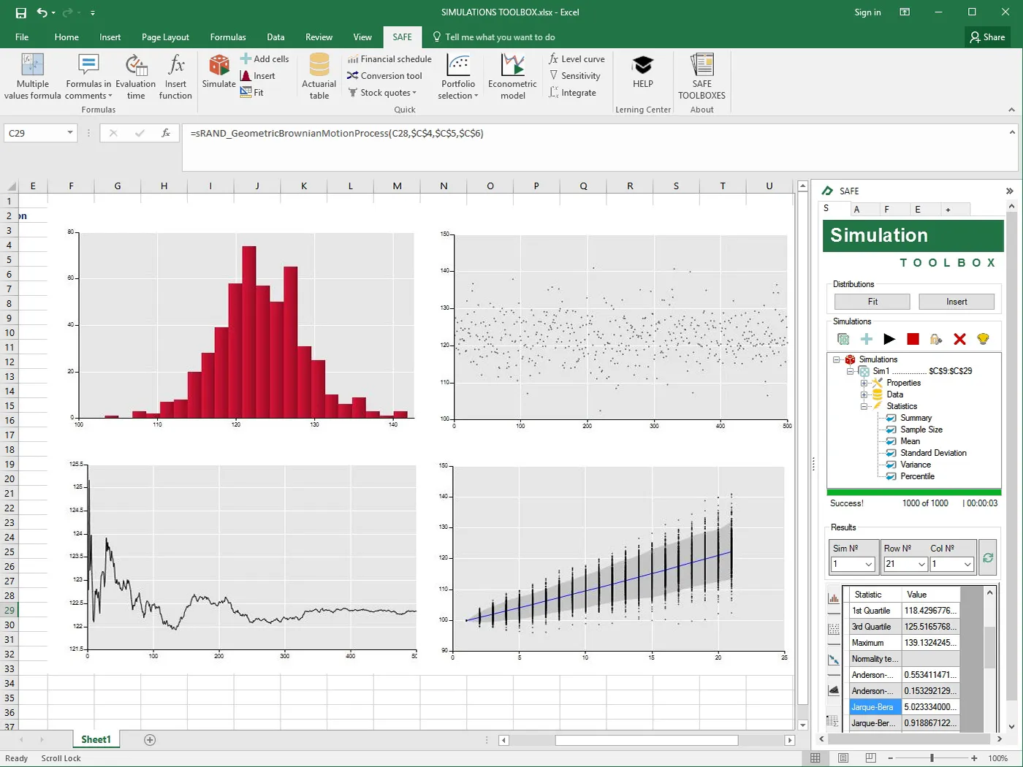The image size is (1023, 767).
Task: Toggle the Summary statistic checkbox
Action: coord(889,418)
